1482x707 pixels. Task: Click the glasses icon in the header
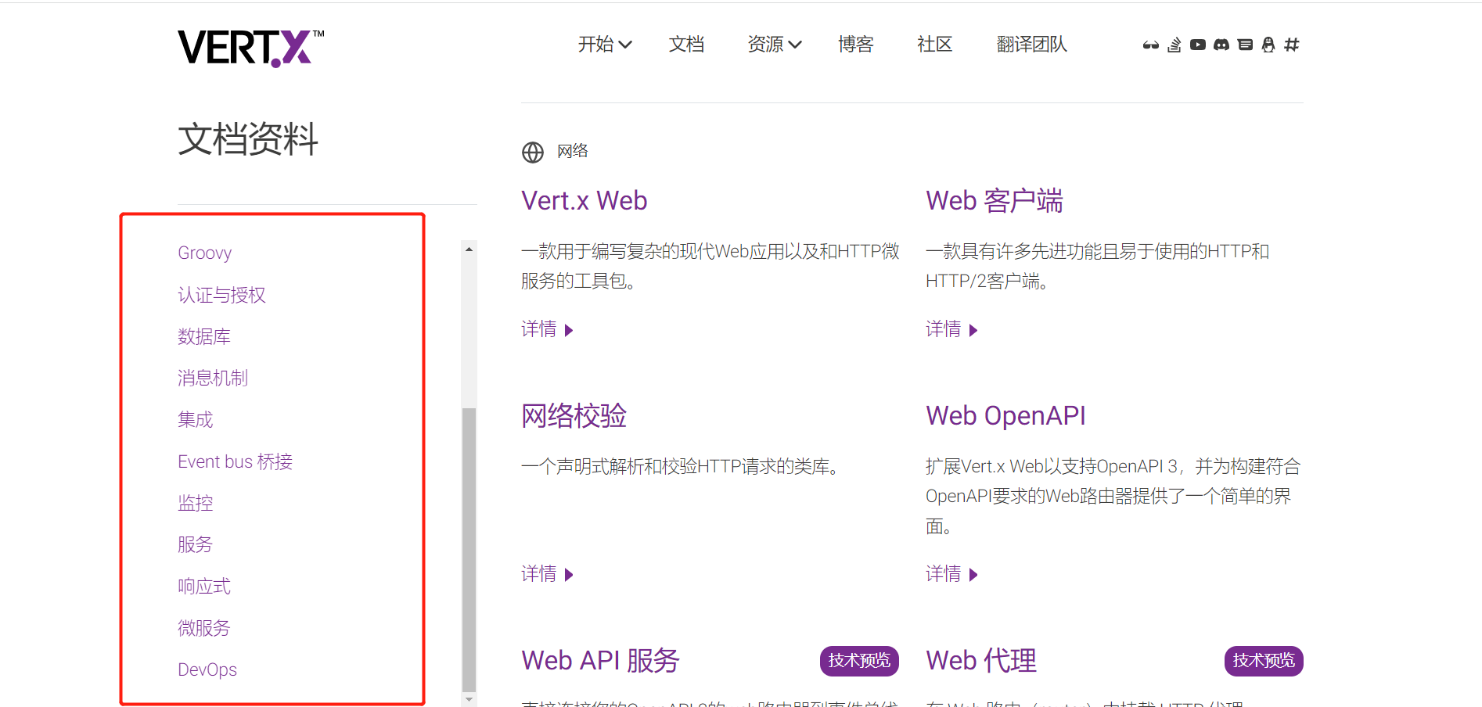[x=1150, y=45]
